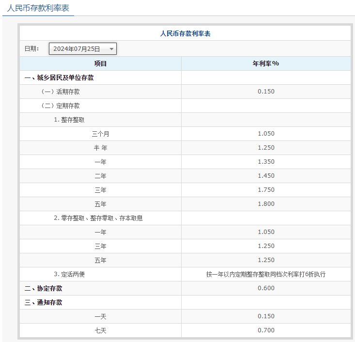
Task: Click the 1. 整存整取 subsection label
Action: click(69, 120)
